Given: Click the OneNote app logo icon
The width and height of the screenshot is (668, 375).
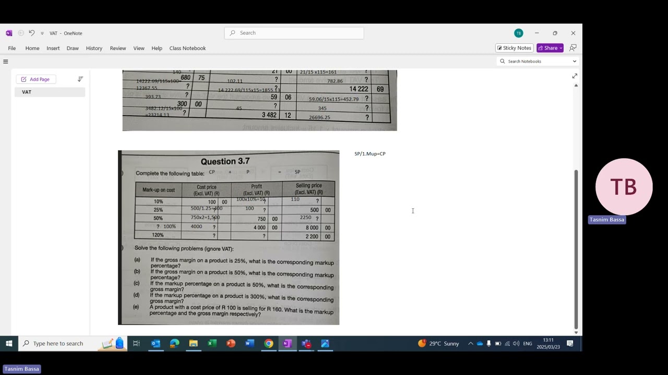Looking at the screenshot, I should (x=9, y=33).
